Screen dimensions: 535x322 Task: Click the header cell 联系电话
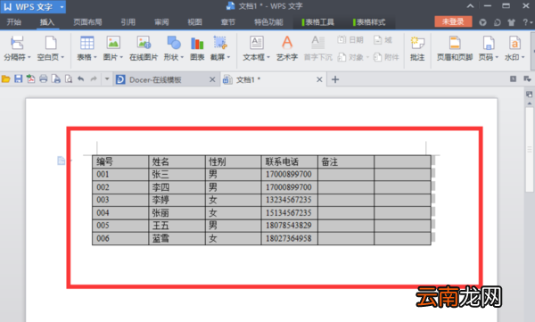pyautogui.click(x=289, y=161)
